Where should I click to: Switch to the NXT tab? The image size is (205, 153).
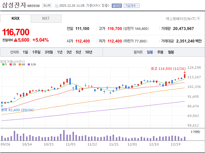(46, 18)
